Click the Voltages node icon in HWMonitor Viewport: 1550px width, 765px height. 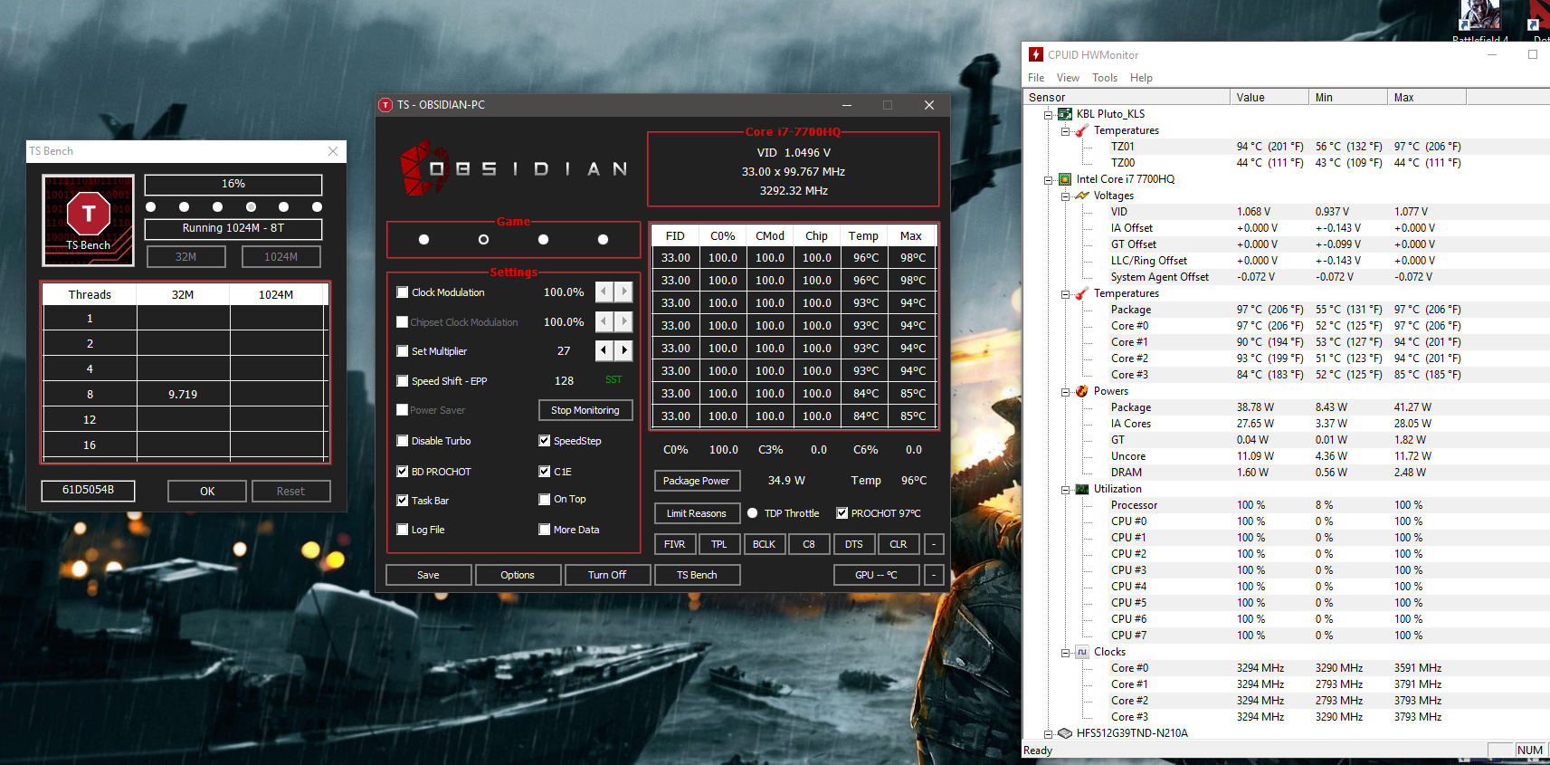pos(1081,196)
